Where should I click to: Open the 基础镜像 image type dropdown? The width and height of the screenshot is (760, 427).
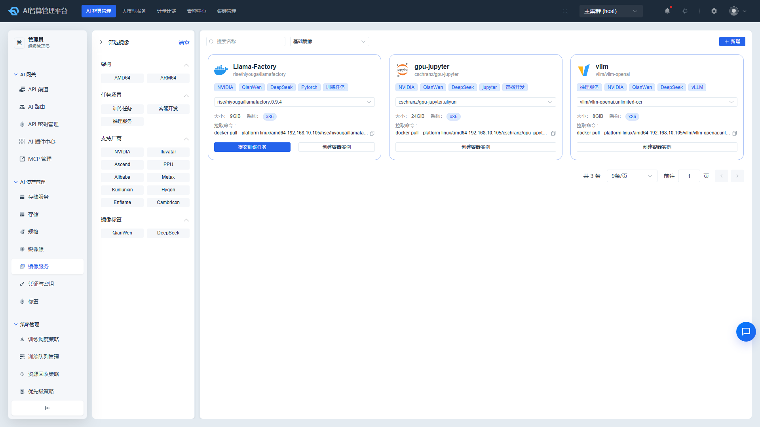tap(330, 42)
